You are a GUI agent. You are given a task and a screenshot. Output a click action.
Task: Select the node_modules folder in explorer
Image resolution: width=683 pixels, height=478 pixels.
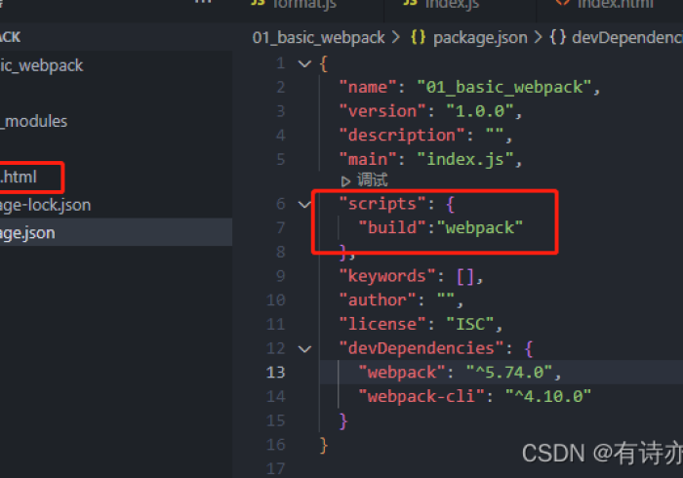pyautogui.click(x=33, y=121)
